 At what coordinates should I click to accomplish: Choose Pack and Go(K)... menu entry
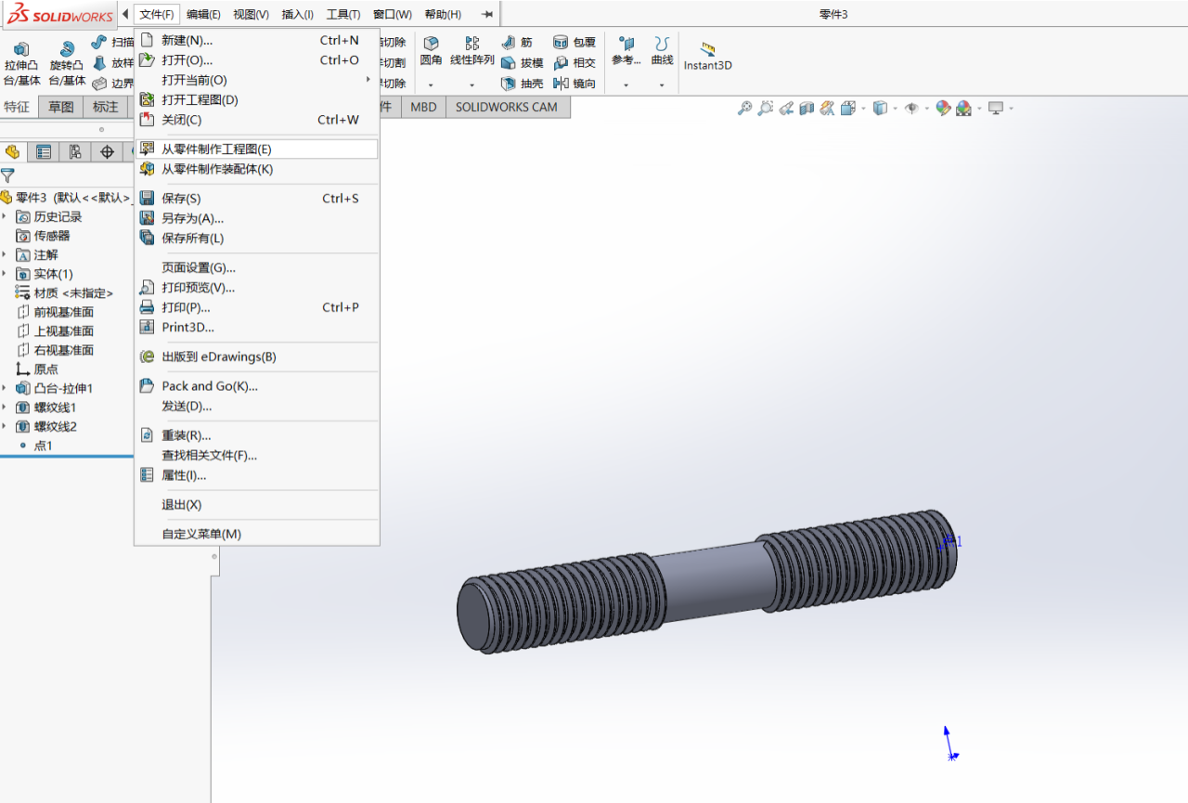(256, 386)
